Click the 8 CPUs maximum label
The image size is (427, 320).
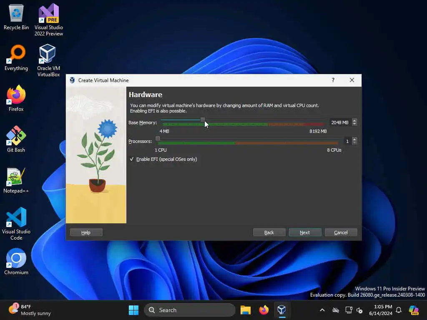coord(334,150)
